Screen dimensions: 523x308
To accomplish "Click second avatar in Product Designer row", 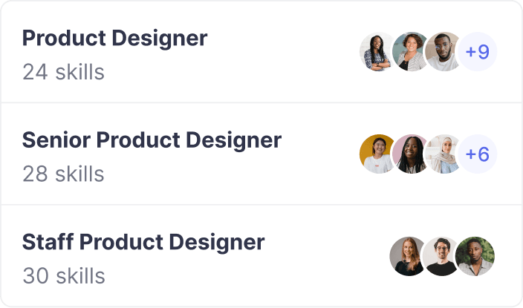I will point(410,52).
